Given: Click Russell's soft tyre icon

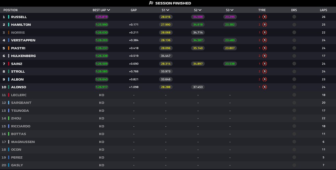Looking at the screenshot, I should pyautogui.click(x=265, y=17).
